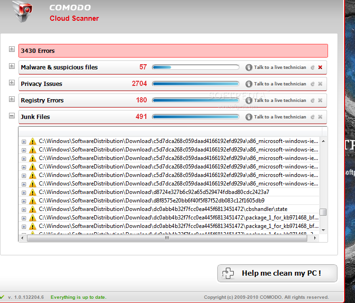Collapse the Junk Files section
Image resolution: width=355 pixels, height=303 pixels.
pyautogui.click(x=12, y=116)
